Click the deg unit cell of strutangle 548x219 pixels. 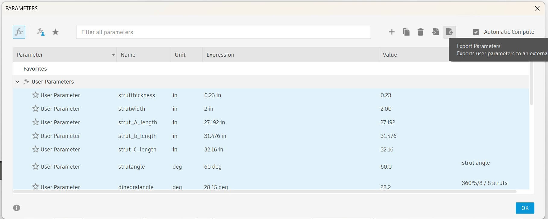tap(177, 167)
